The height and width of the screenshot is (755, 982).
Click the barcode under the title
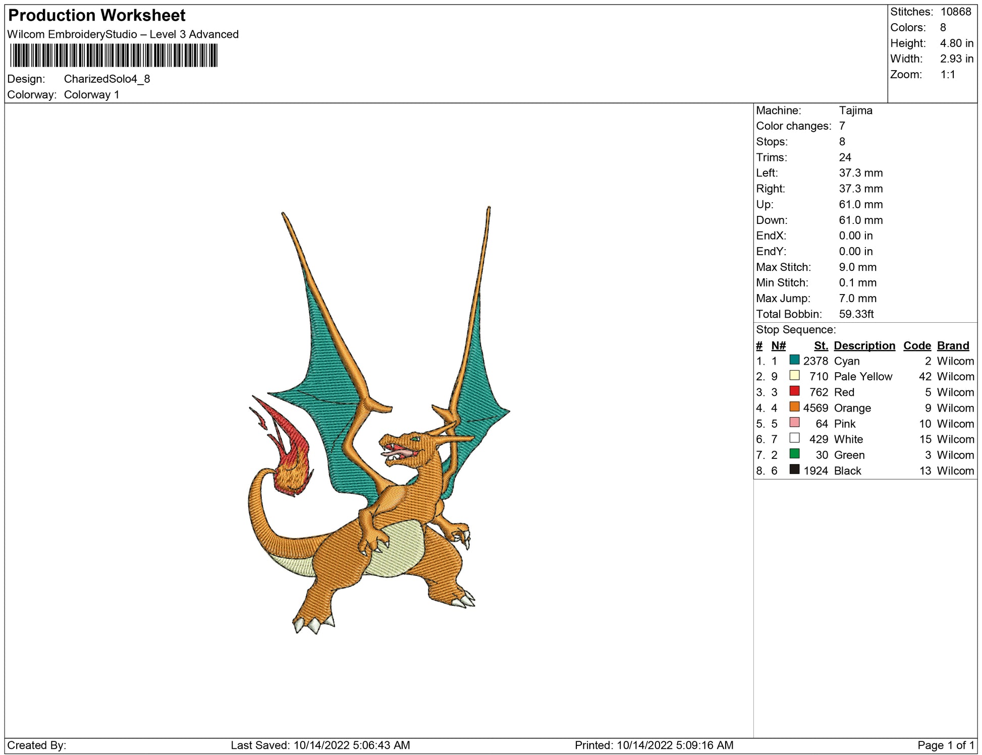[114, 55]
